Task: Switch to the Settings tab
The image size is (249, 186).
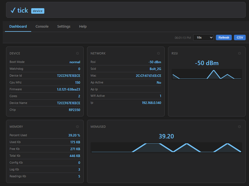Action: [64, 26]
